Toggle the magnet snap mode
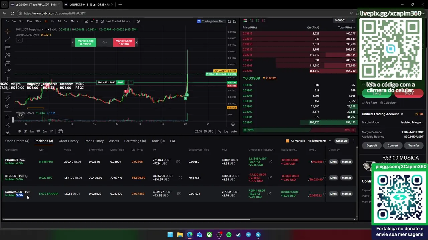Image resolution: width=428 pixels, height=240 pixels. (7, 117)
